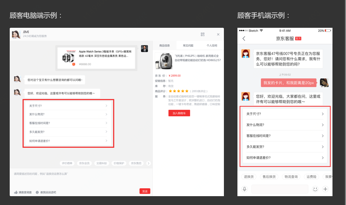This screenshot has height=205, width=346.
Task: Tap the plus icon for more options
Action: coord(325,189)
